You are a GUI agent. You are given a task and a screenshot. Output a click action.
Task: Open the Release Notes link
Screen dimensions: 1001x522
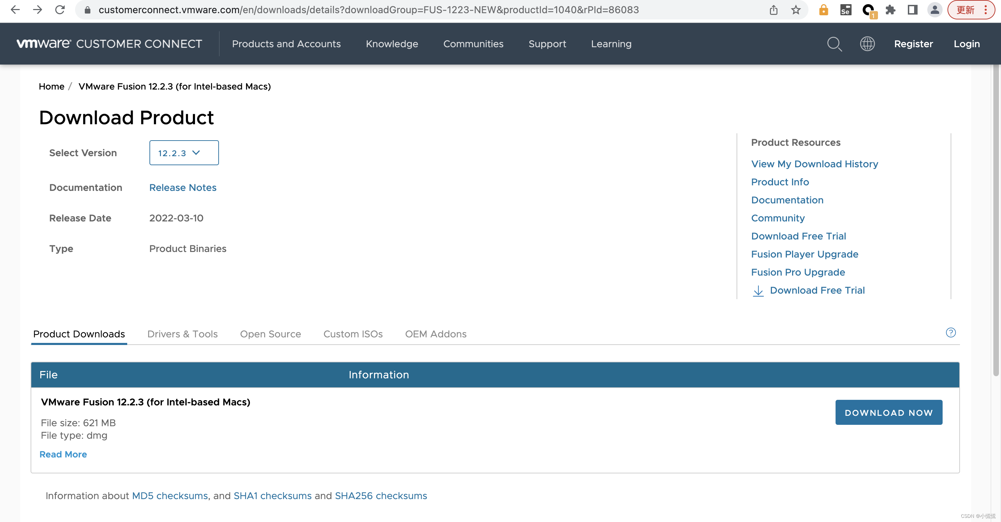(x=182, y=187)
